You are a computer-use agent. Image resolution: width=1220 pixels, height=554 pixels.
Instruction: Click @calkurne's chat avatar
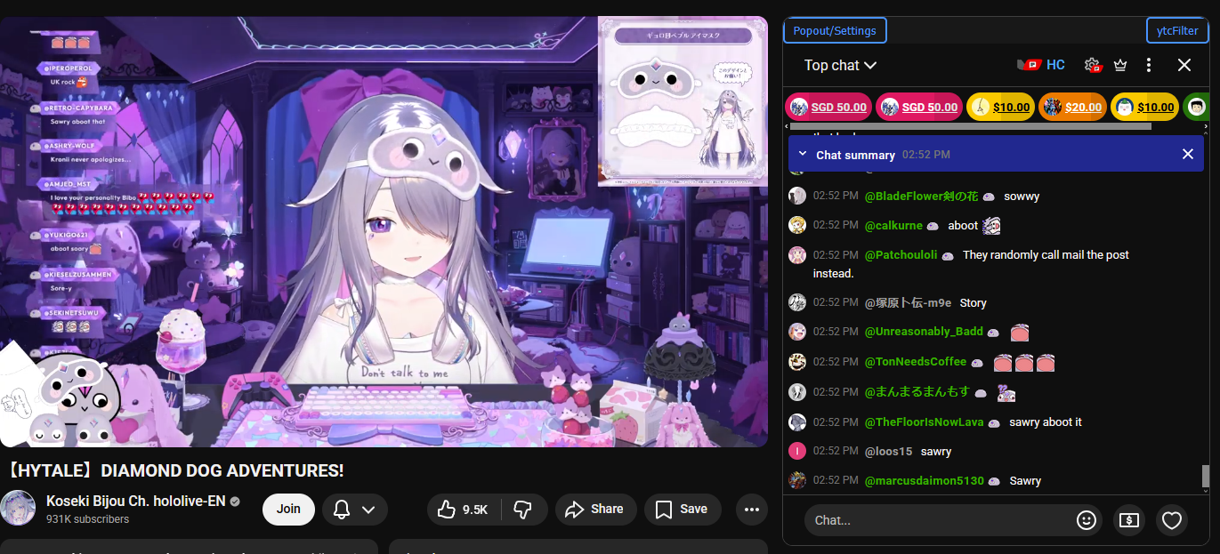[797, 225]
